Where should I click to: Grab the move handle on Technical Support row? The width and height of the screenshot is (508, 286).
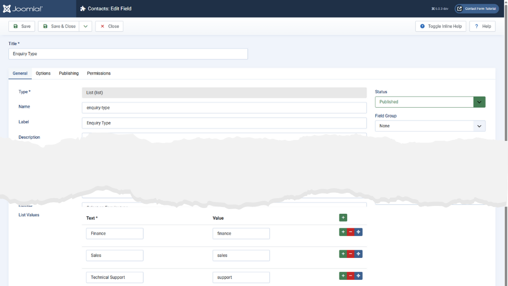[x=358, y=276]
